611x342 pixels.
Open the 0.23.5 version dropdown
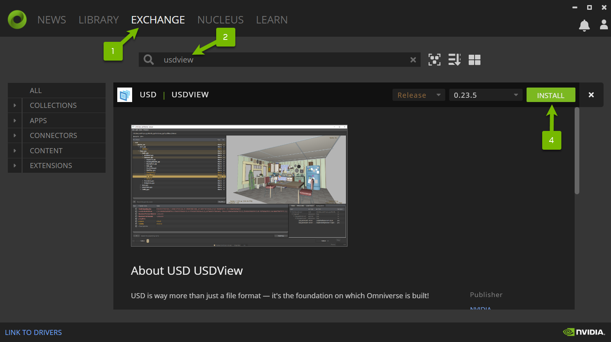486,95
